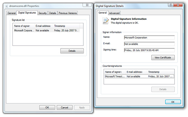Click 'This digital signature is OK.' text
Screen dimensions: 188x117
click(125, 23)
